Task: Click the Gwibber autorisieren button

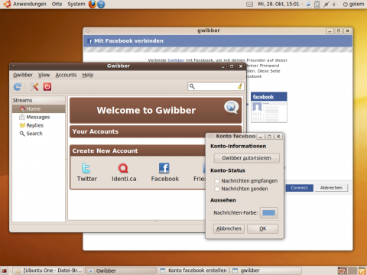Action: coord(246,158)
